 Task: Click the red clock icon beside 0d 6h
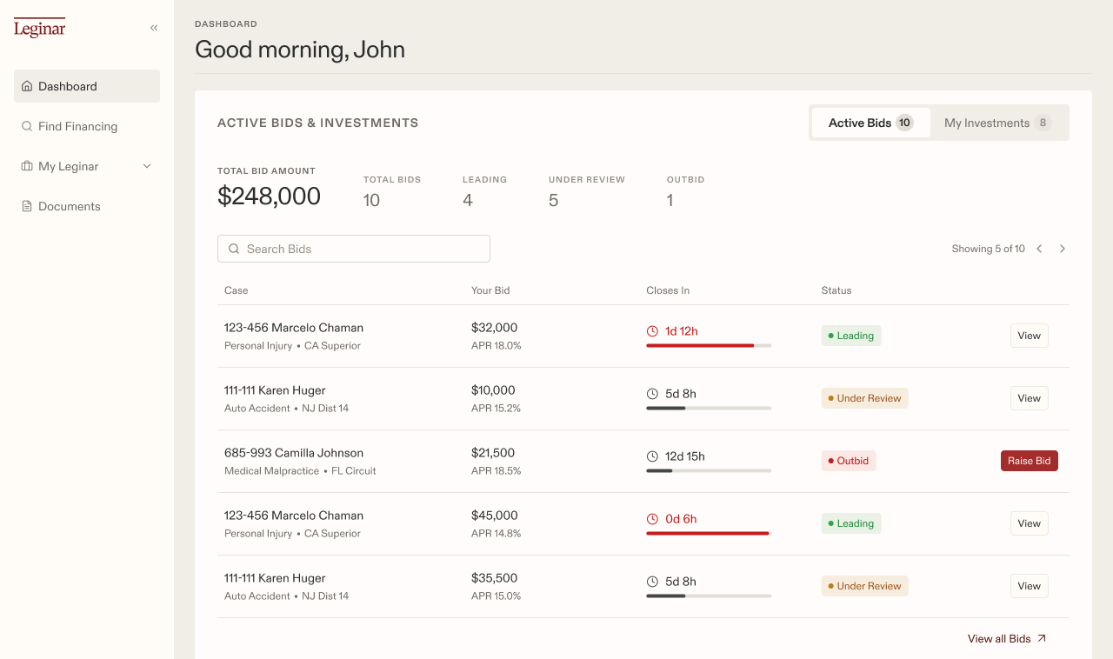653,519
